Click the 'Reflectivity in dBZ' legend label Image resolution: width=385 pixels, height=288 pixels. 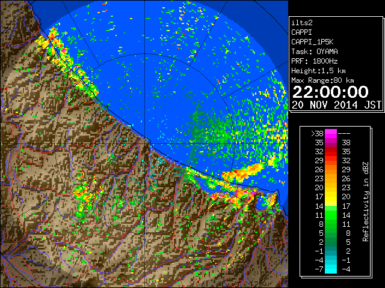pyautogui.click(x=365, y=202)
